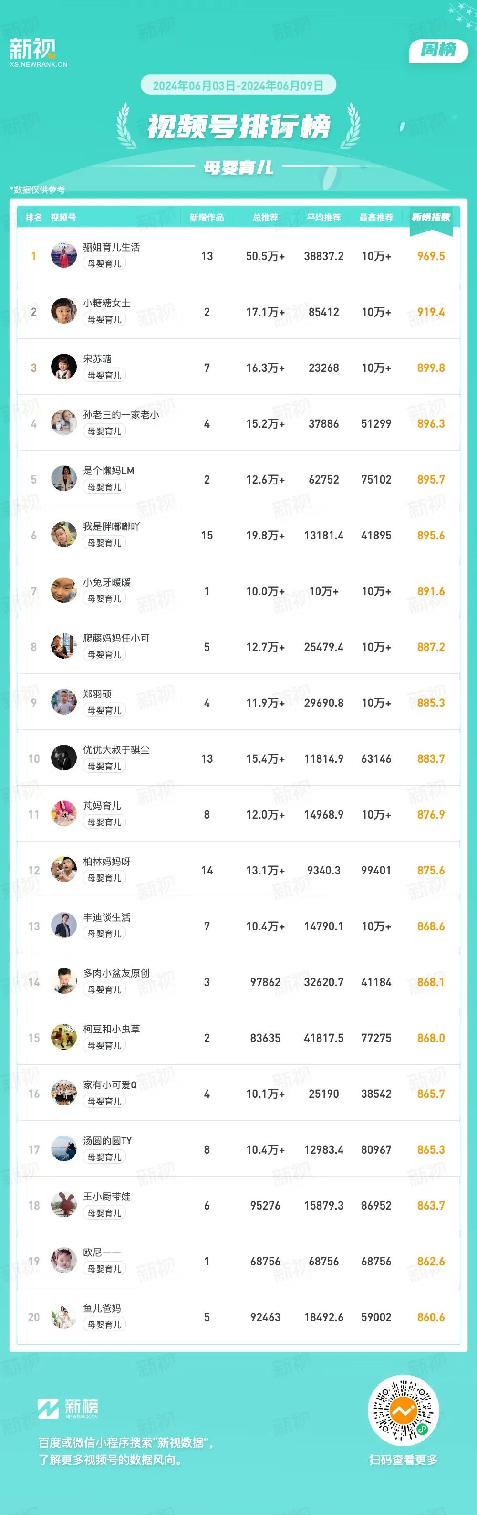Click the 969.5 index score for rank 1

coord(431,256)
